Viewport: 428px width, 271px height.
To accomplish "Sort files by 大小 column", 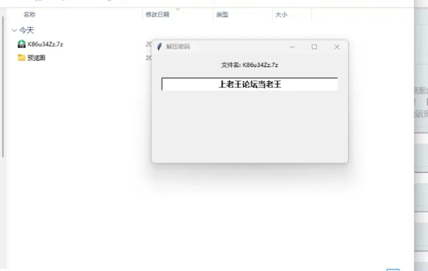I will click(281, 14).
